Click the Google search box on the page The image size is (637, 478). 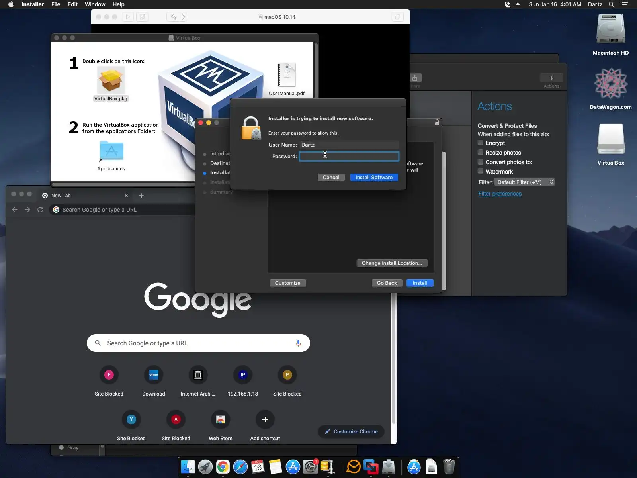198,343
